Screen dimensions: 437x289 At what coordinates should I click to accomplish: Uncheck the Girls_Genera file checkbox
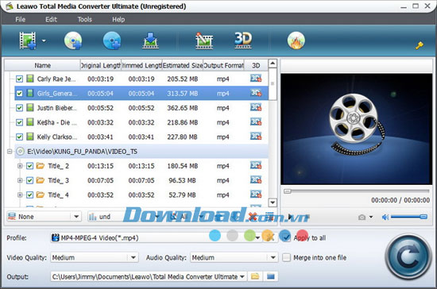(19, 93)
